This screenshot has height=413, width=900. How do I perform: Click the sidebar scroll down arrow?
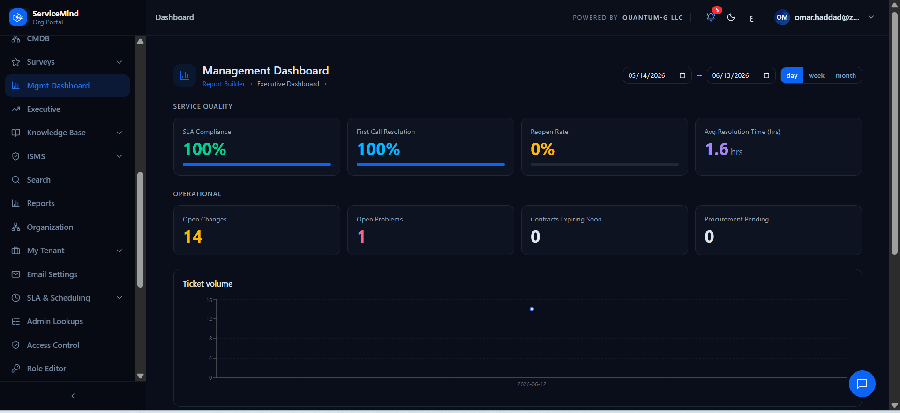tap(140, 376)
